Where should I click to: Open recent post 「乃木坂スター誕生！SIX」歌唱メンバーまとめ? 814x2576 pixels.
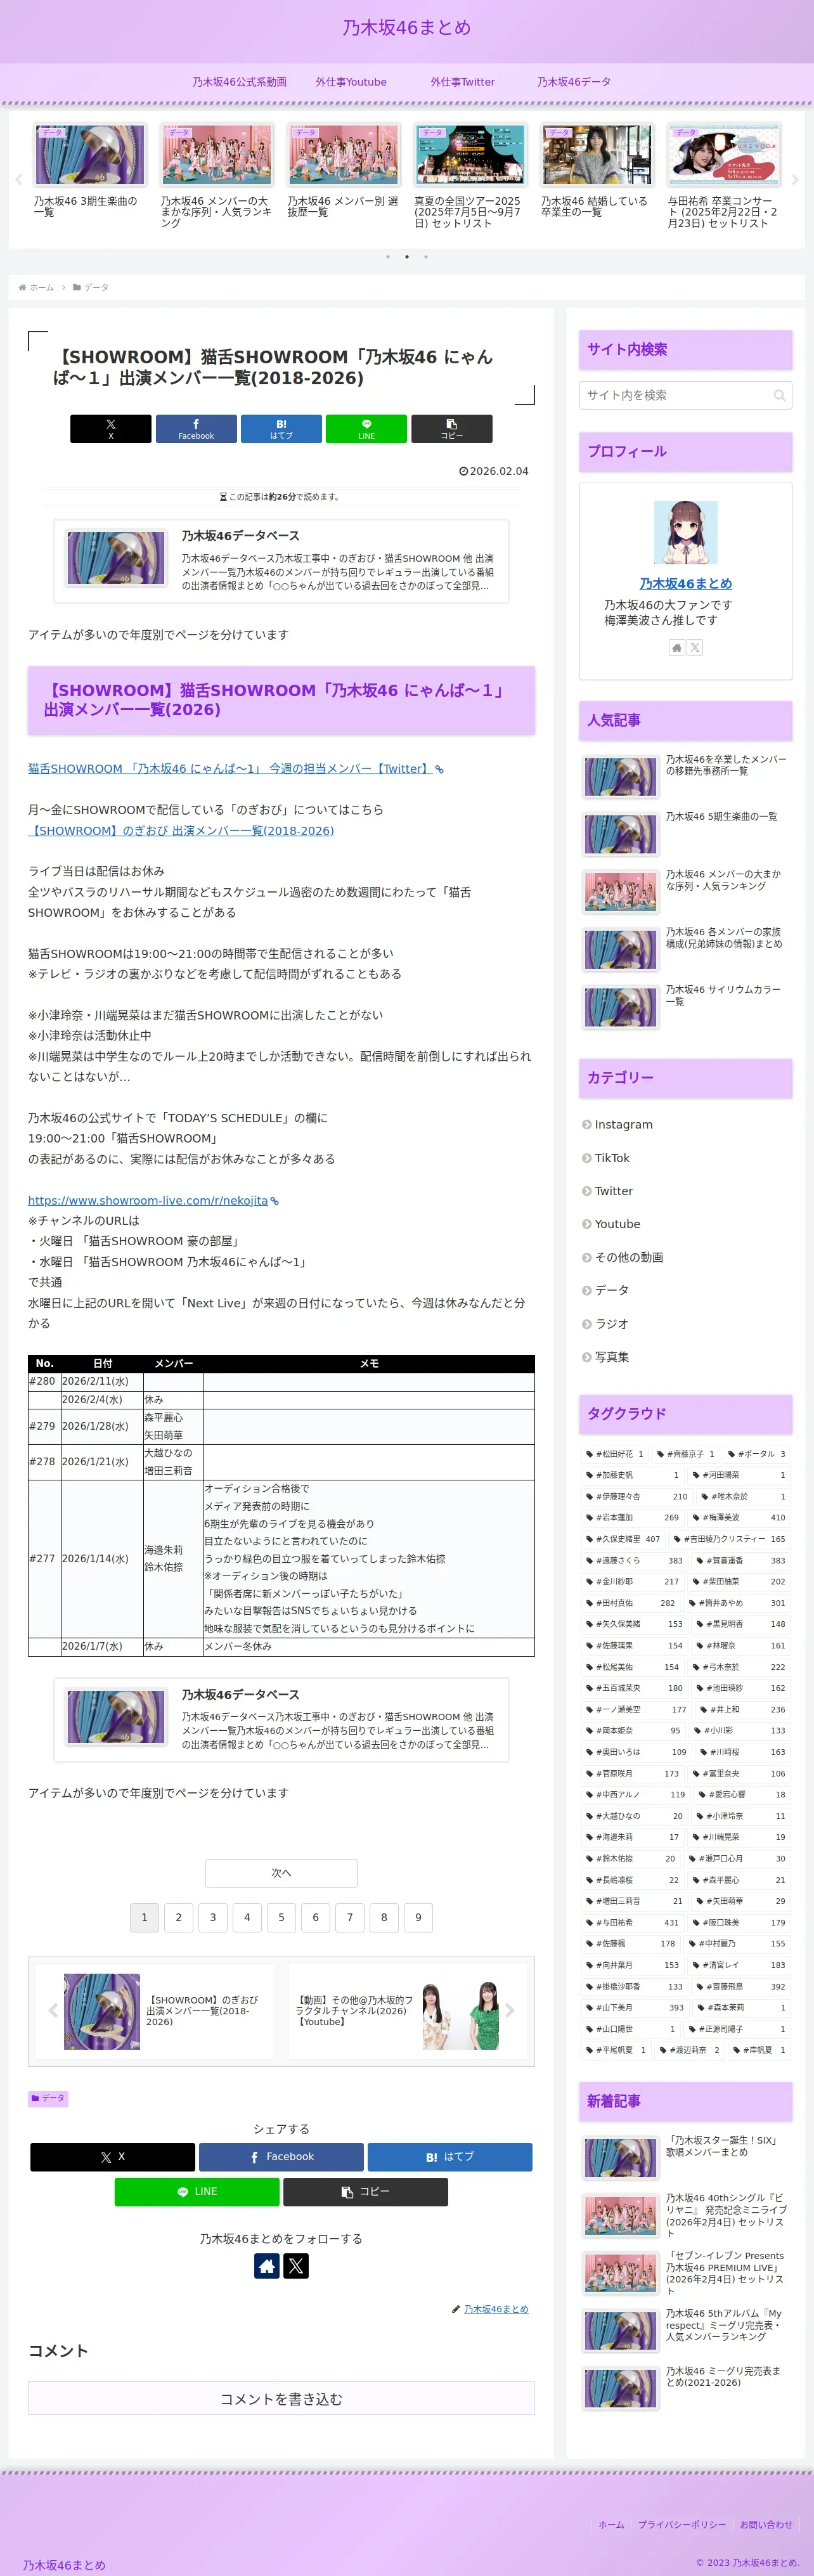(x=685, y=2158)
